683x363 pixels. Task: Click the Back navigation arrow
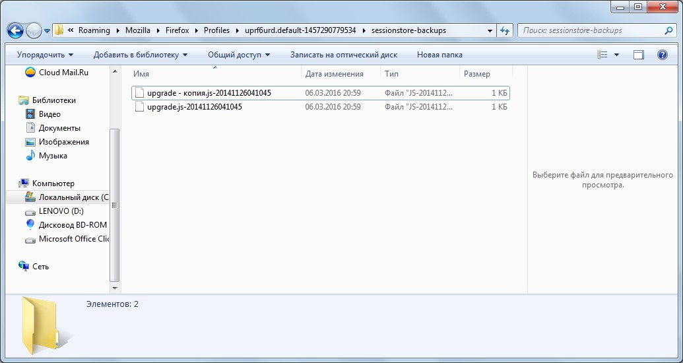click(x=15, y=30)
